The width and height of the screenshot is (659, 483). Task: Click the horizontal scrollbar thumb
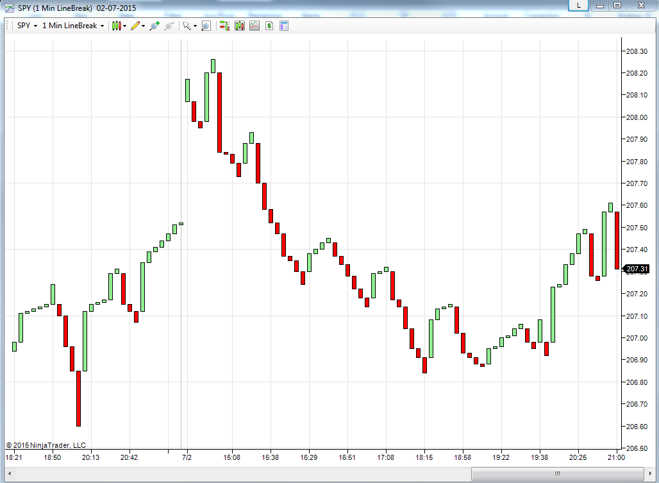pos(557,474)
